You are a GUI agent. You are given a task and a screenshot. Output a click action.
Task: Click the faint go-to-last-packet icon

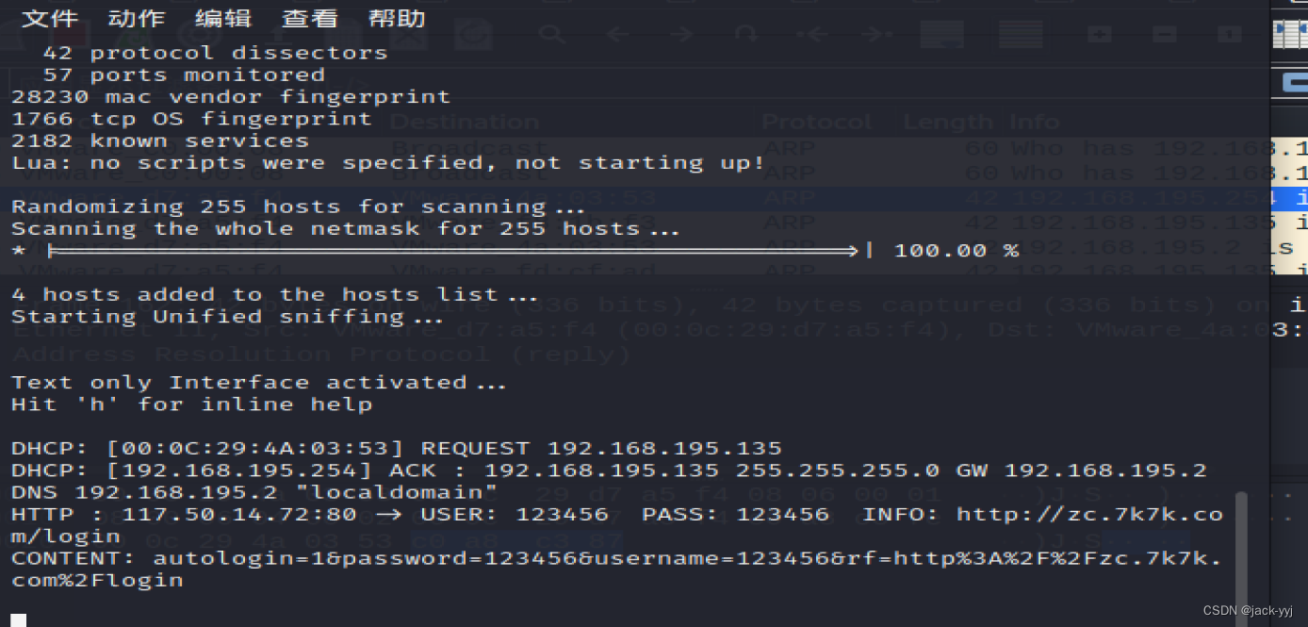(x=877, y=35)
